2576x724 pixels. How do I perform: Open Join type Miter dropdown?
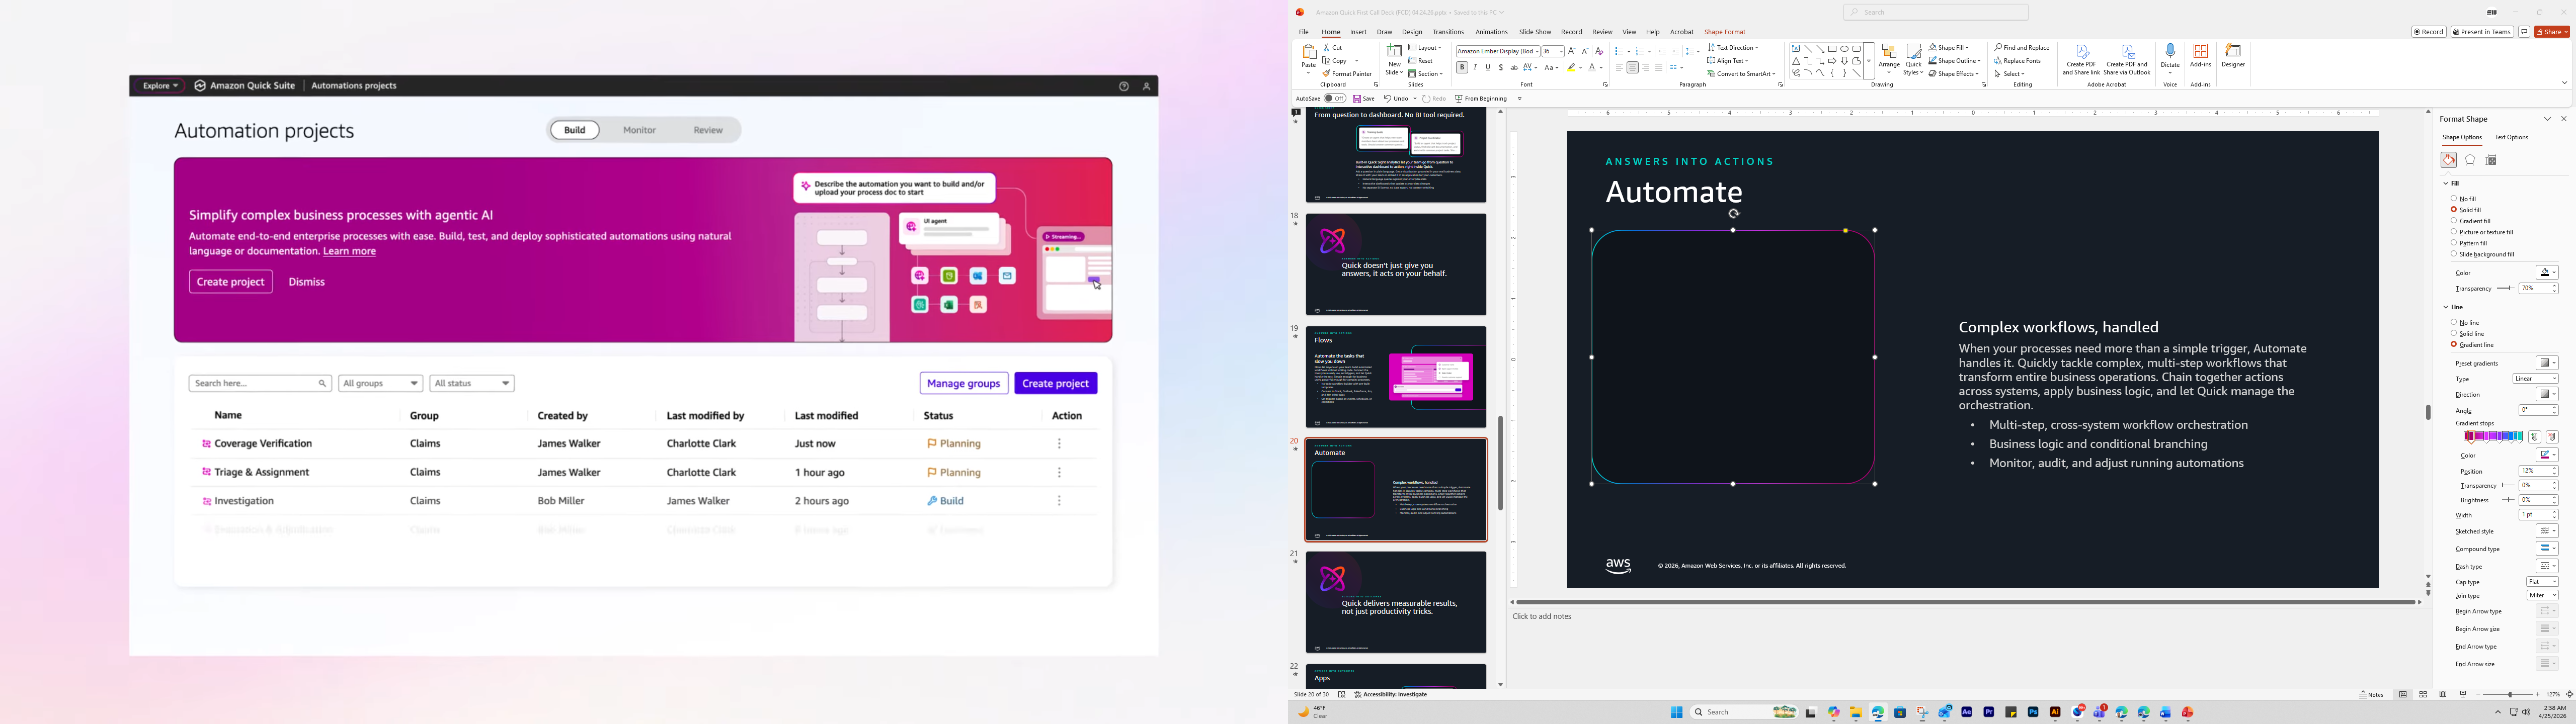(x=2542, y=596)
